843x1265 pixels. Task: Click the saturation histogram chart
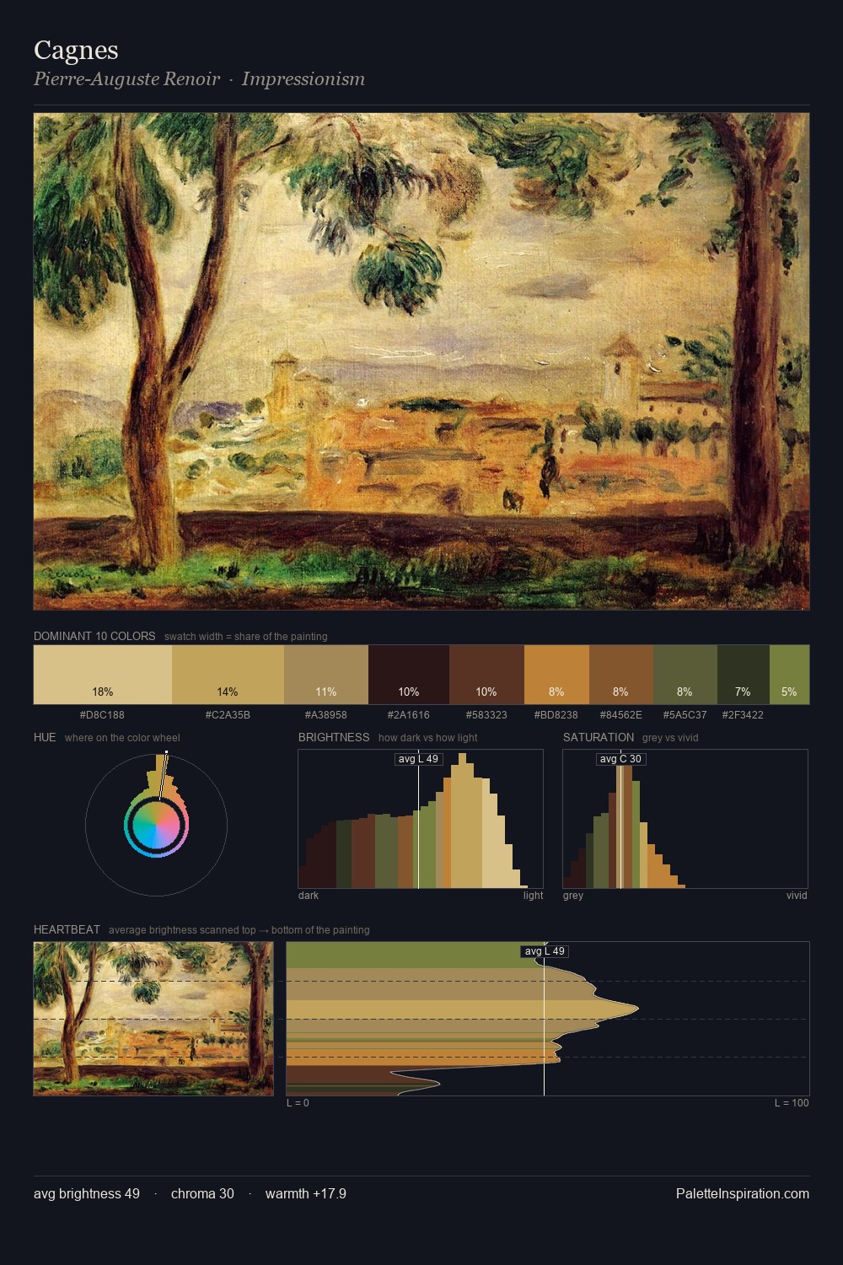click(x=685, y=818)
